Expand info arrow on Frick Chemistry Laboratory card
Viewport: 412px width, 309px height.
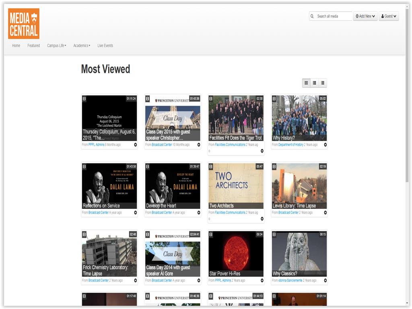(135, 280)
